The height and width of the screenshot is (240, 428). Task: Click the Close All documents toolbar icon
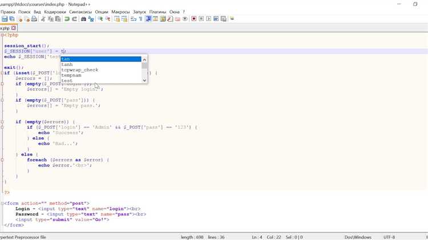(x=27, y=19)
